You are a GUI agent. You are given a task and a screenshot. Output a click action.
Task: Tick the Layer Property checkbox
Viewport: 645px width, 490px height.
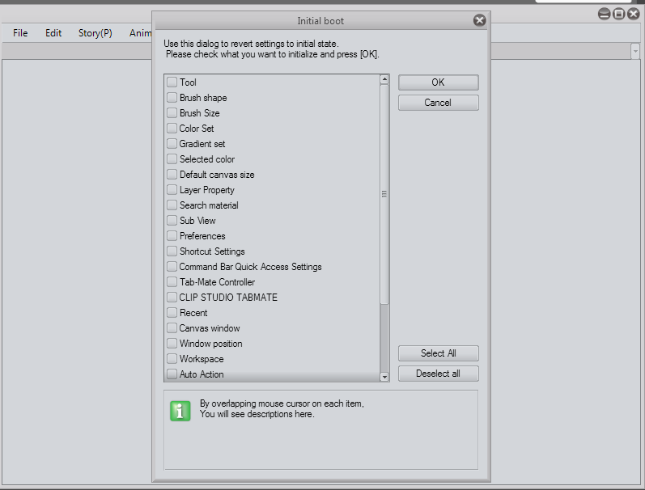tap(172, 190)
